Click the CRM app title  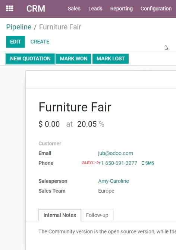(x=36, y=9)
